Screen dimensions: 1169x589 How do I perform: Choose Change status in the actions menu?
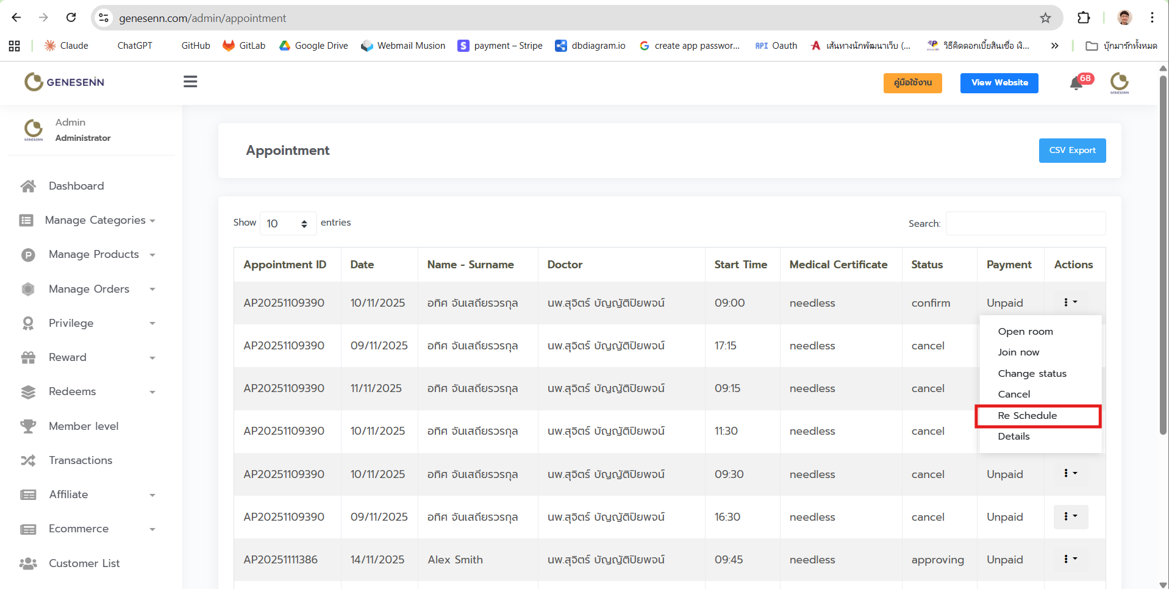[1032, 374]
